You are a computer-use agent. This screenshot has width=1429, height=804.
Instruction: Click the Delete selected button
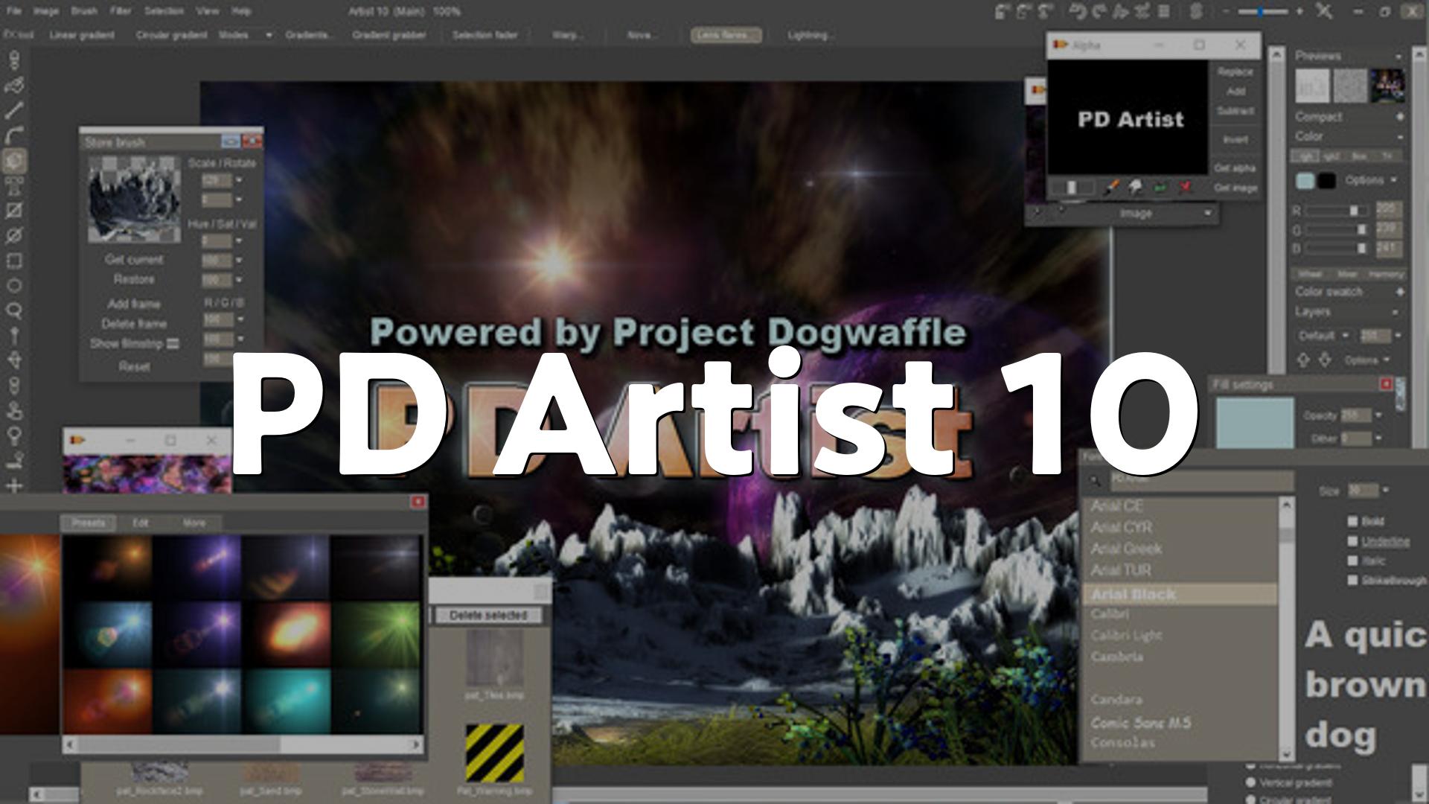(488, 615)
